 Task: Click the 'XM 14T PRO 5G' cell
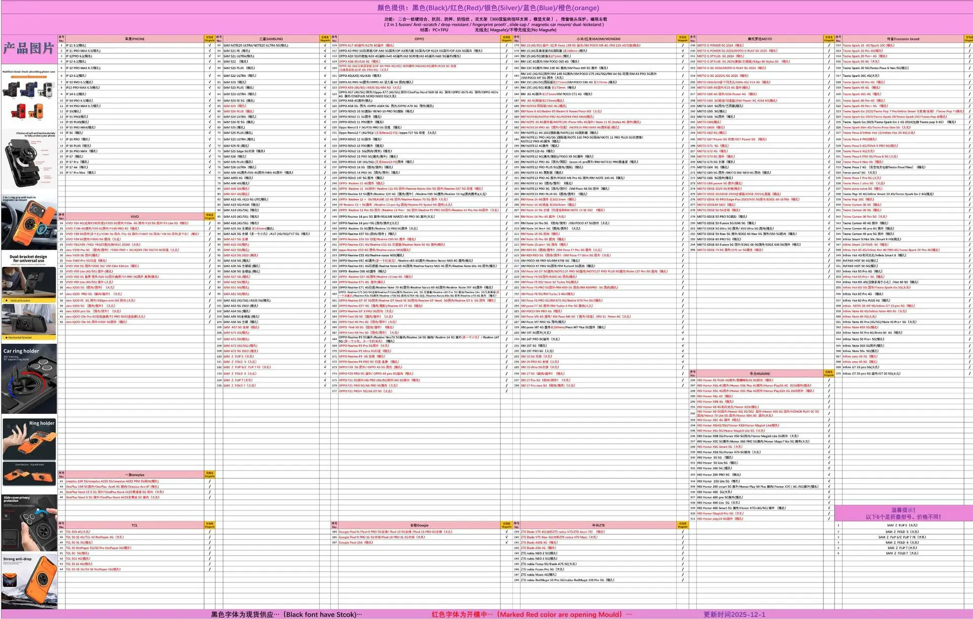598,339
